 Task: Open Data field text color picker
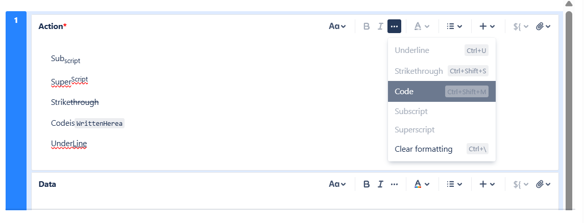(421, 184)
